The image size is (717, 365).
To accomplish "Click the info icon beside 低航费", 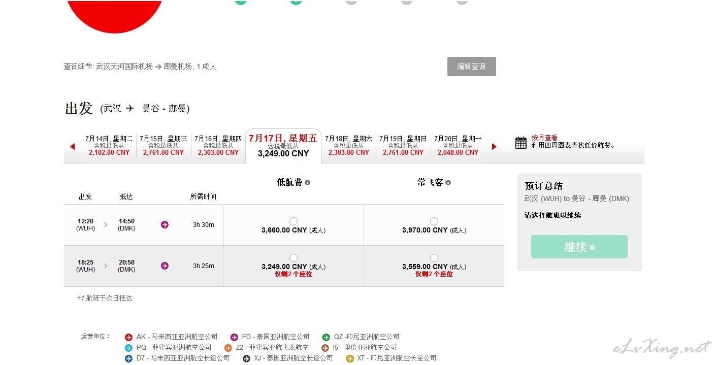I will (x=307, y=183).
